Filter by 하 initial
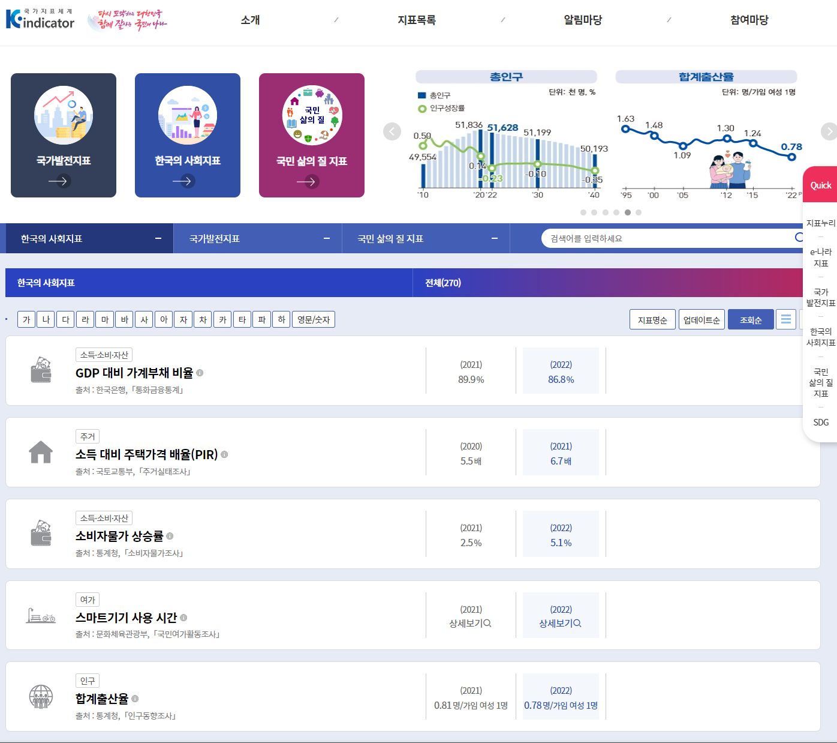This screenshot has width=837, height=743. (x=282, y=319)
